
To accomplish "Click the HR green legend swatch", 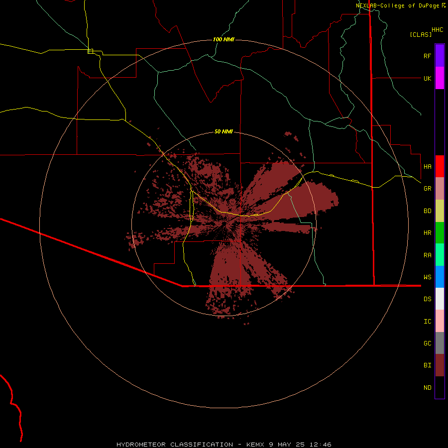I will (x=440, y=233).
